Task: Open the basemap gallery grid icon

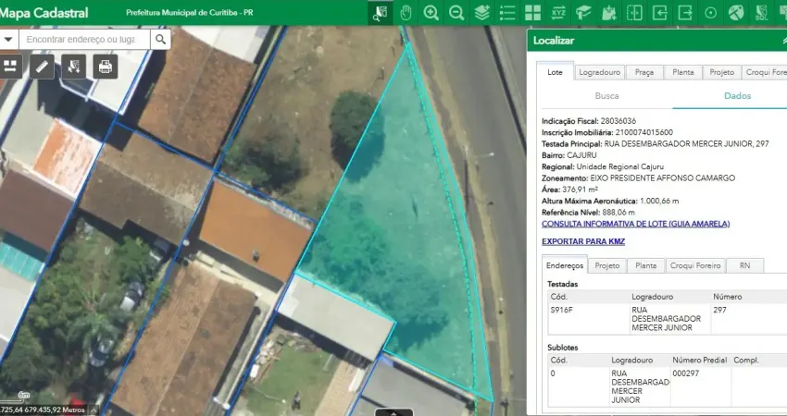Action: (532, 13)
